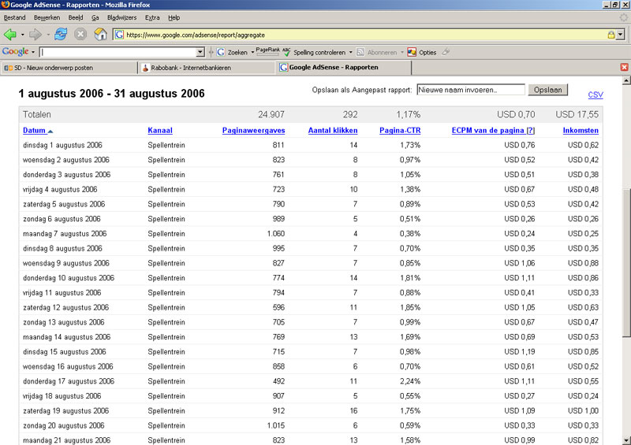Open the Spelling controleren dropdown arrow
Screen dimensions: 631x445
(350, 52)
